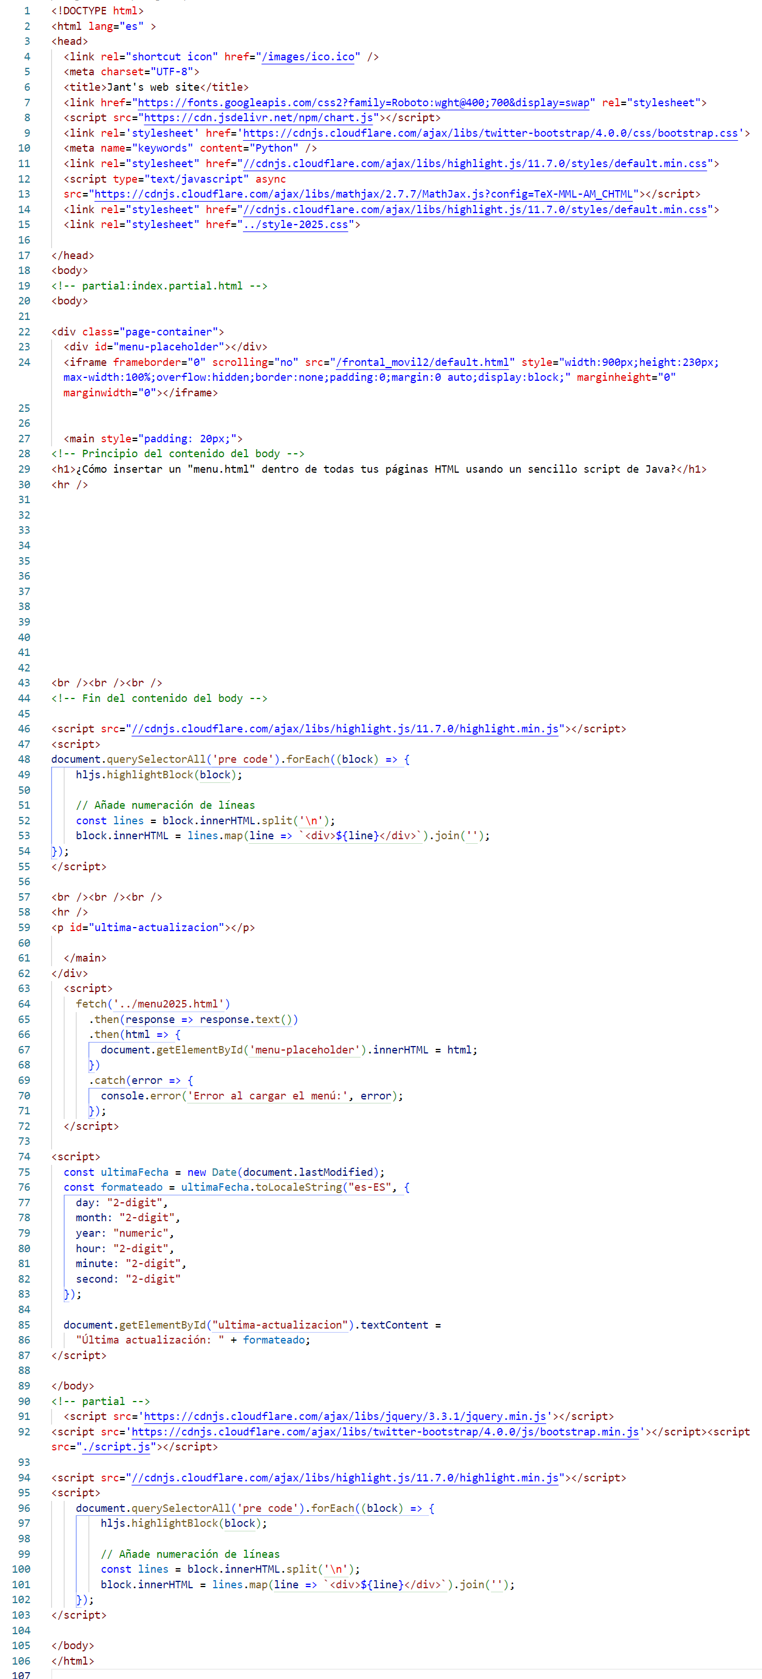
Task: Click the "ultima-actualizacion" id on line 59
Action: (156, 928)
